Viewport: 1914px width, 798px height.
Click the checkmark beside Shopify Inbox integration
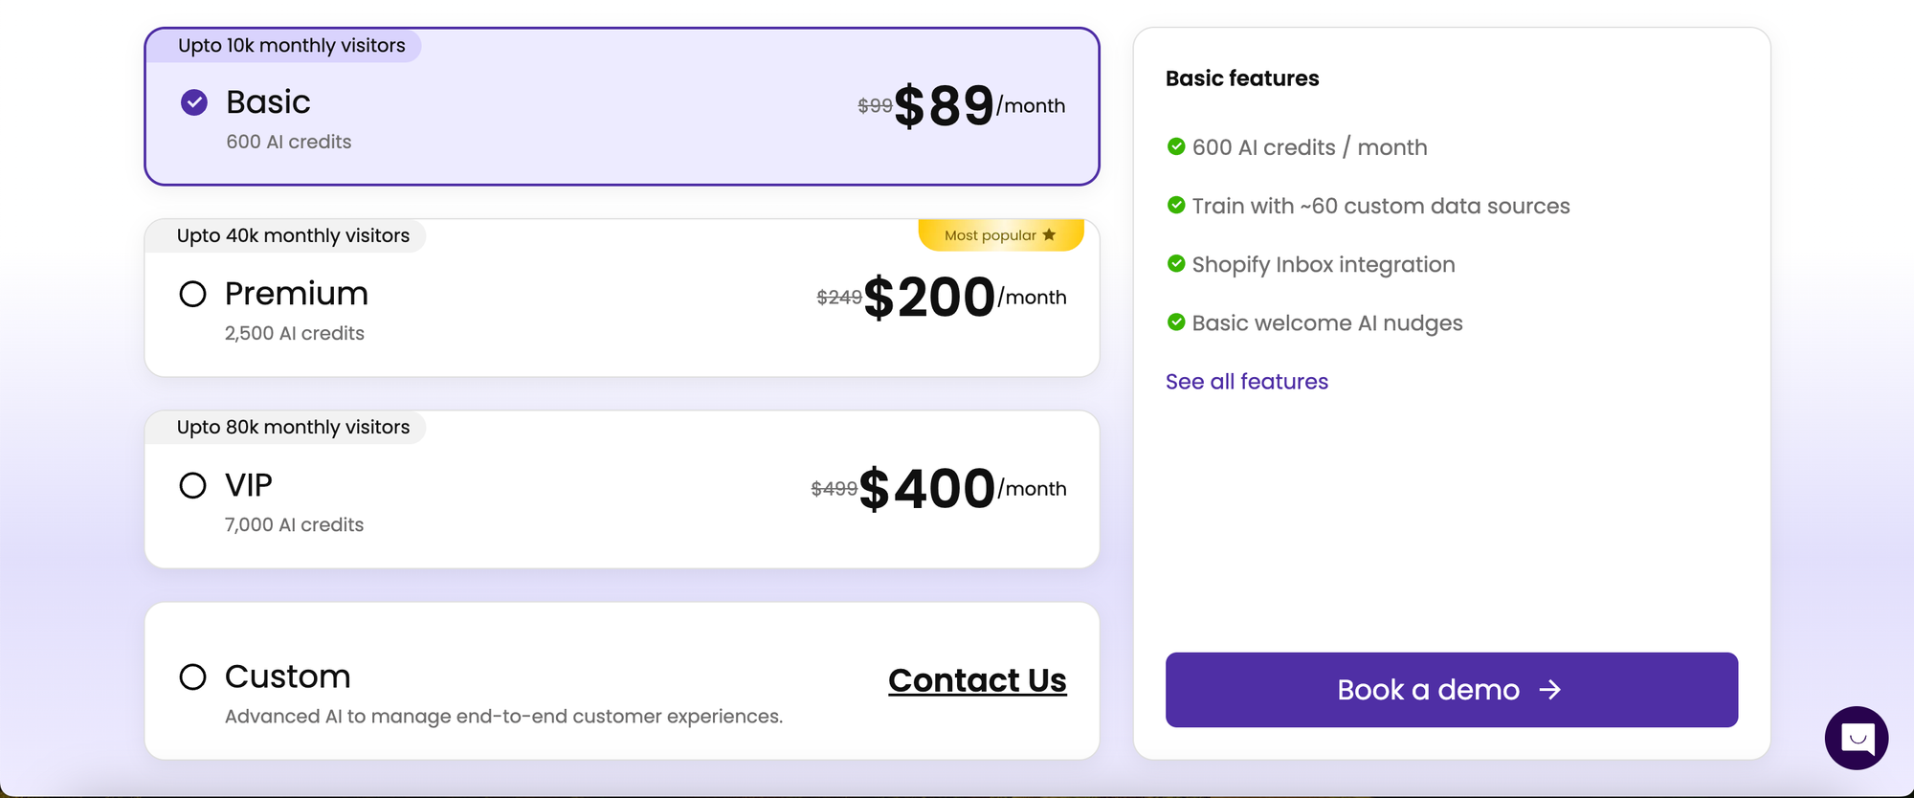(x=1175, y=264)
